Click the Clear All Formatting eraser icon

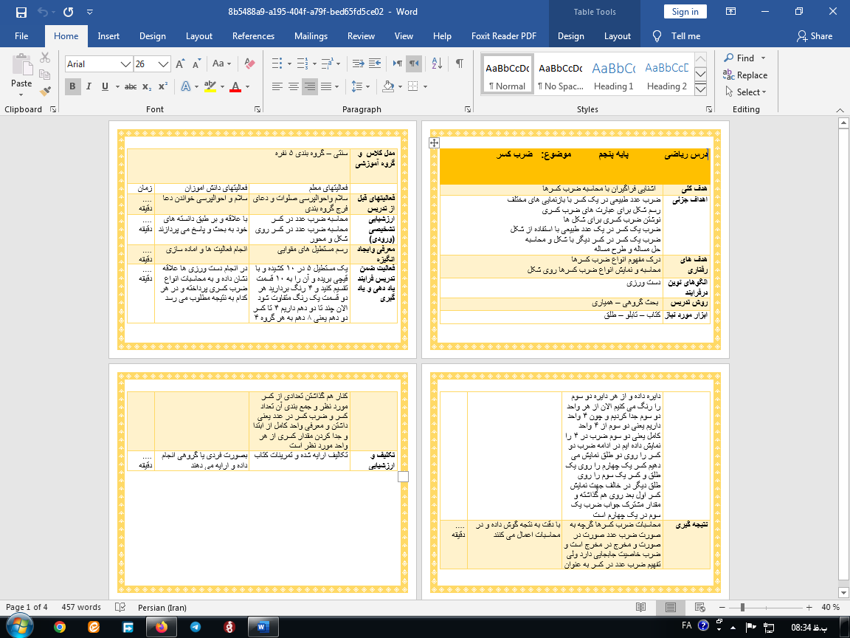coord(249,64)
